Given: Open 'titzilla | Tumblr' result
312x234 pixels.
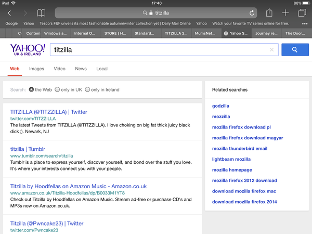Looking at the screenshot, I should click(28, 149).
